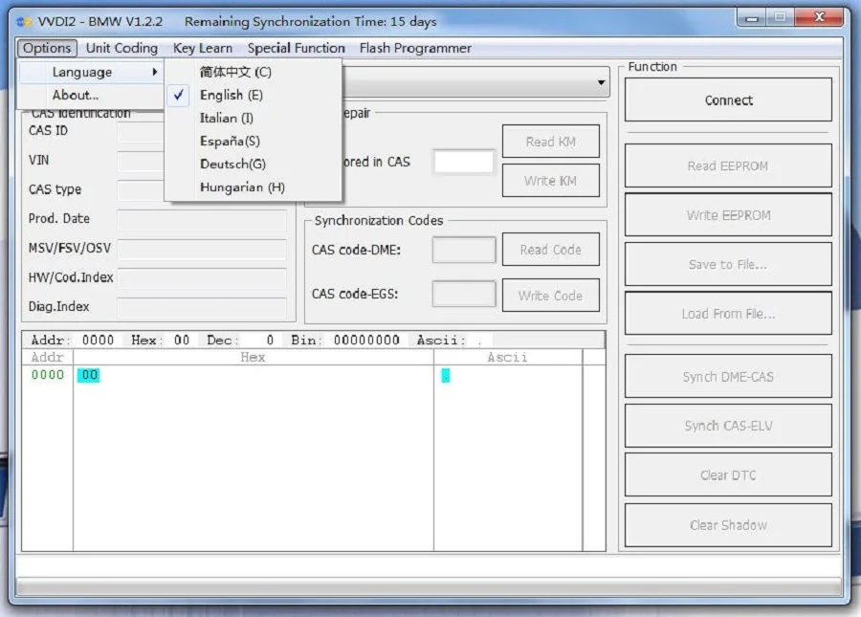The height and width of the screenshot is (617, 861).
Task: Open the About... menu entry
Action: 91,95
